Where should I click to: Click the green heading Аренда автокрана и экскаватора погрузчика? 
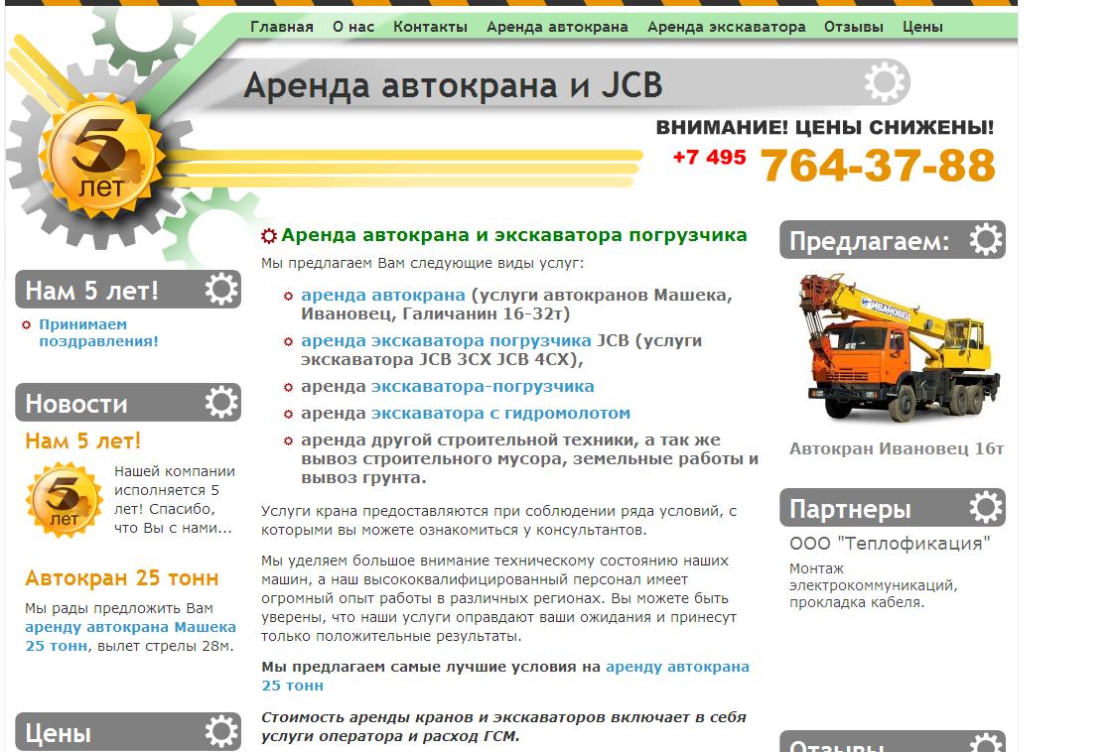click(x=514, y=235)
